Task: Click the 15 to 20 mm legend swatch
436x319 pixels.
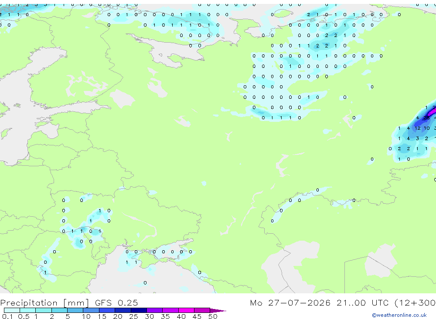Action: tap(107, 310)
